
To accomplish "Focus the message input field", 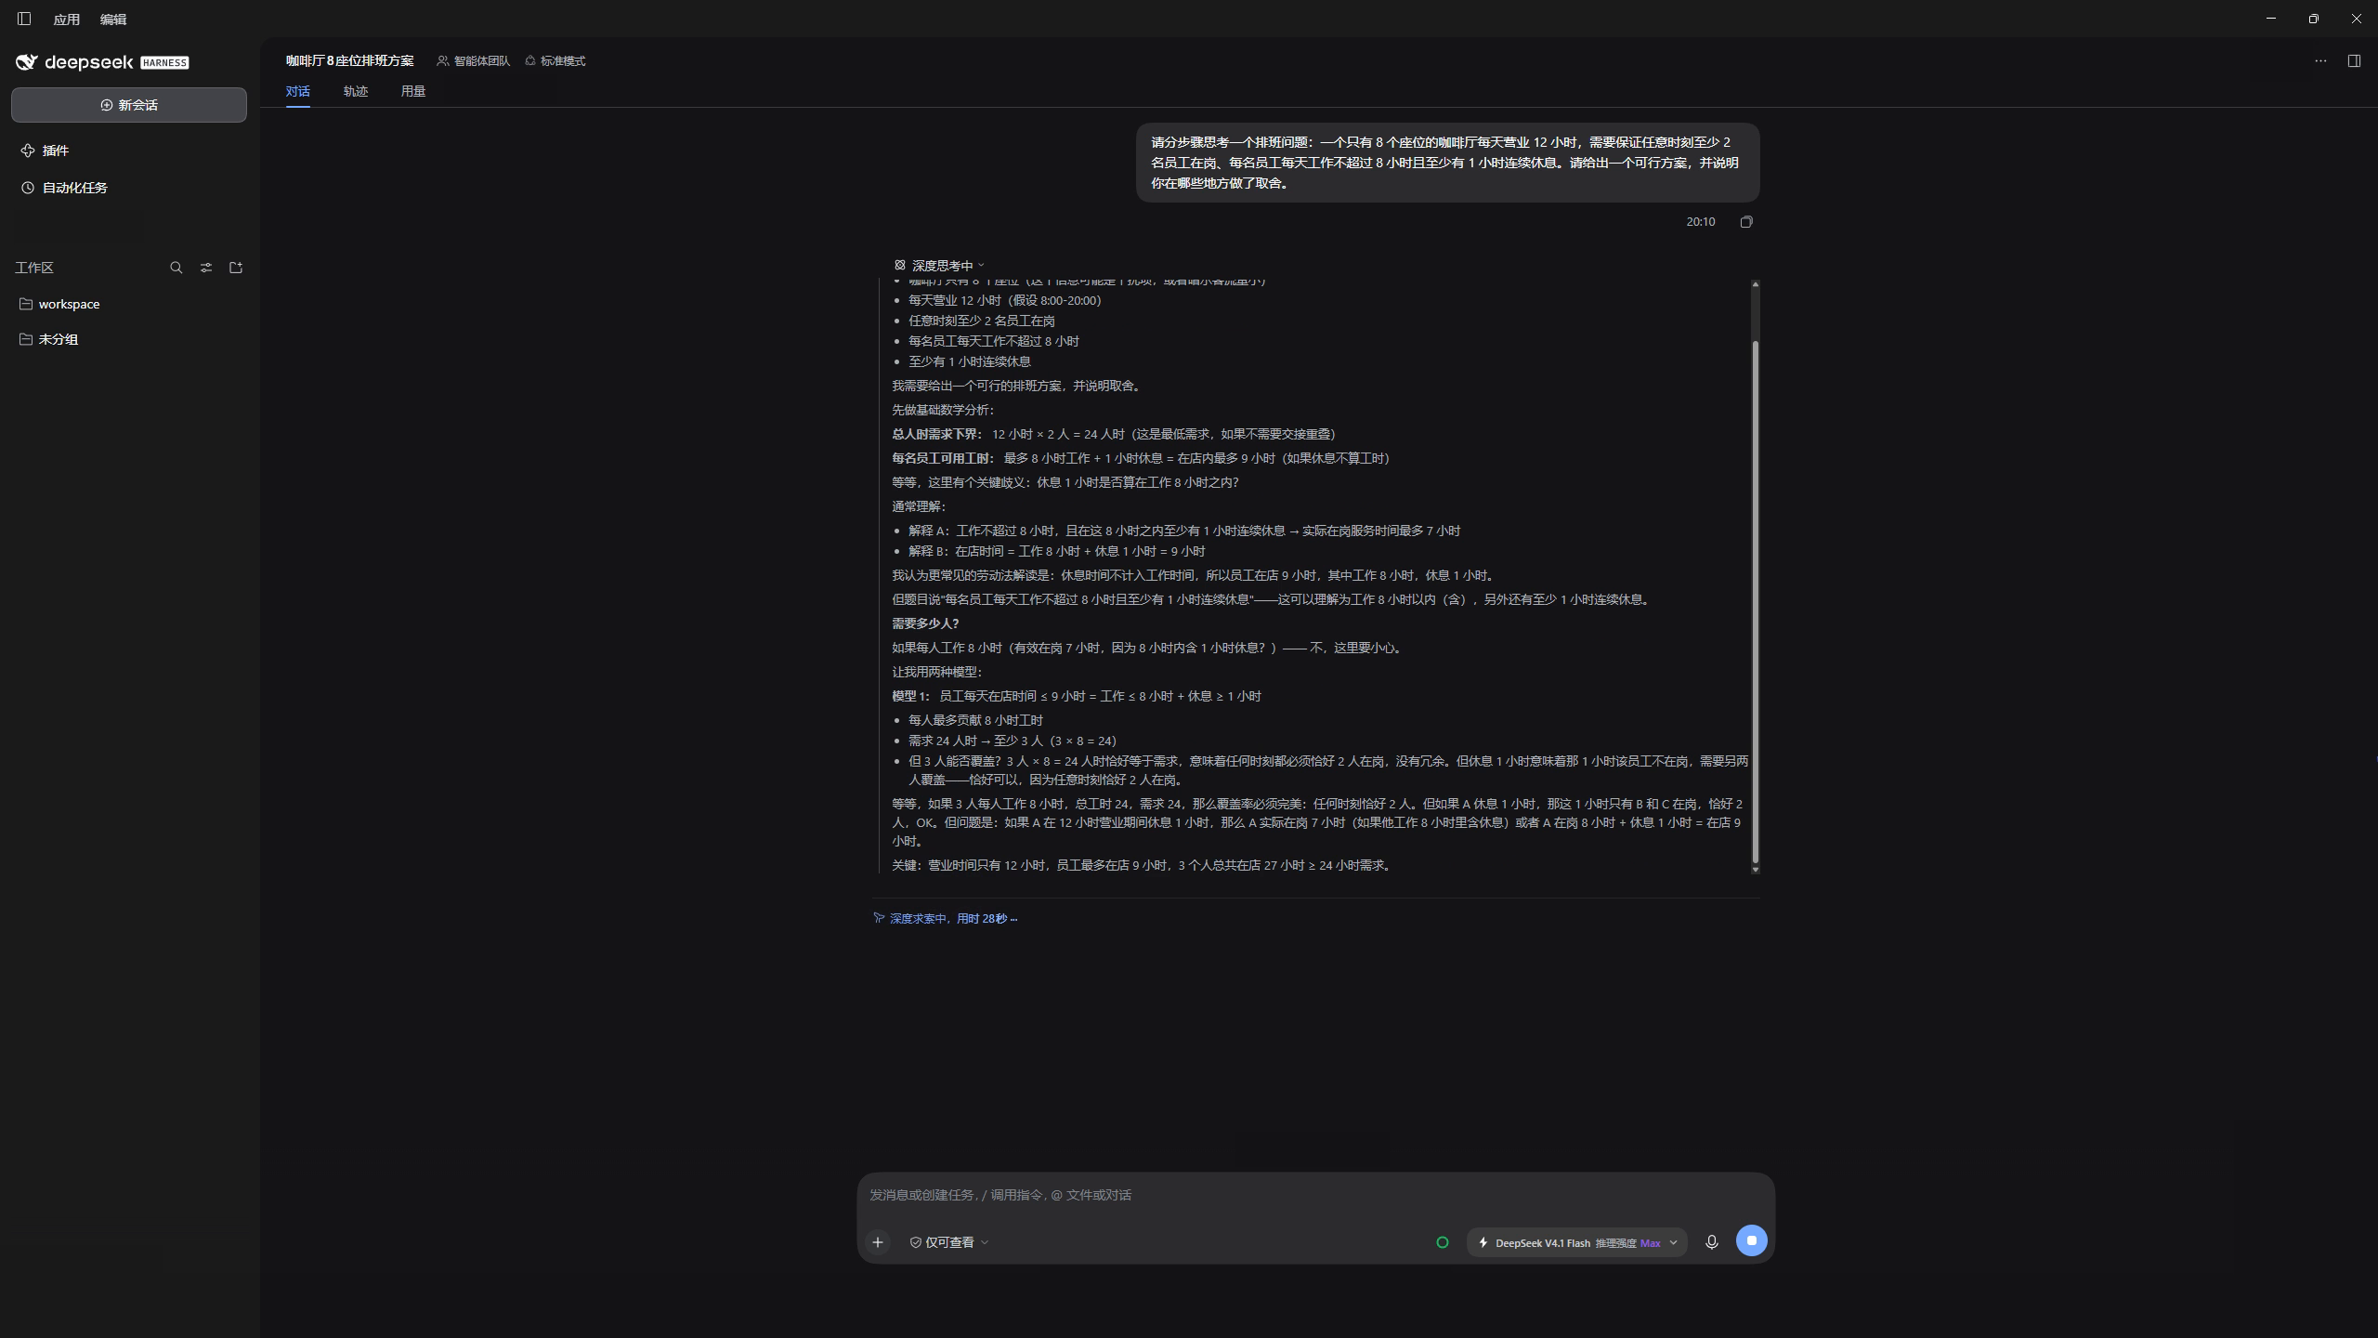I will tap(1315, 1195).
